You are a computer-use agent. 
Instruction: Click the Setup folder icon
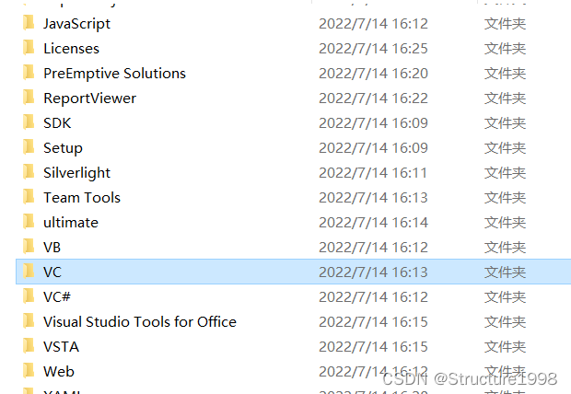(x=29, y=147)
